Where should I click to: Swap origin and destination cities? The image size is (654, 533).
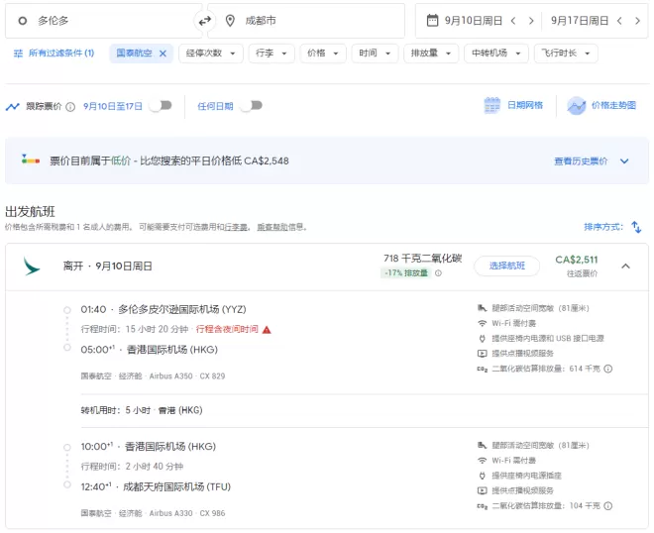coord(204,21)
